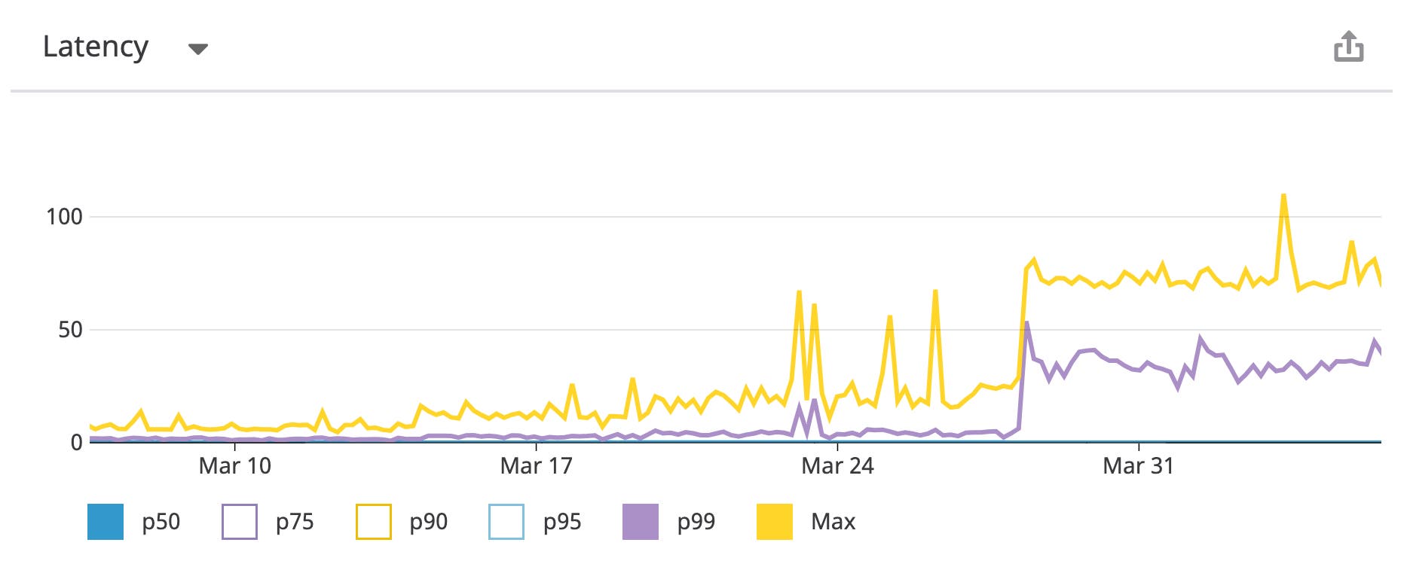Click the p75 legend color box
The height and width of the screenshot is (570, 1410).
point(240,520)
